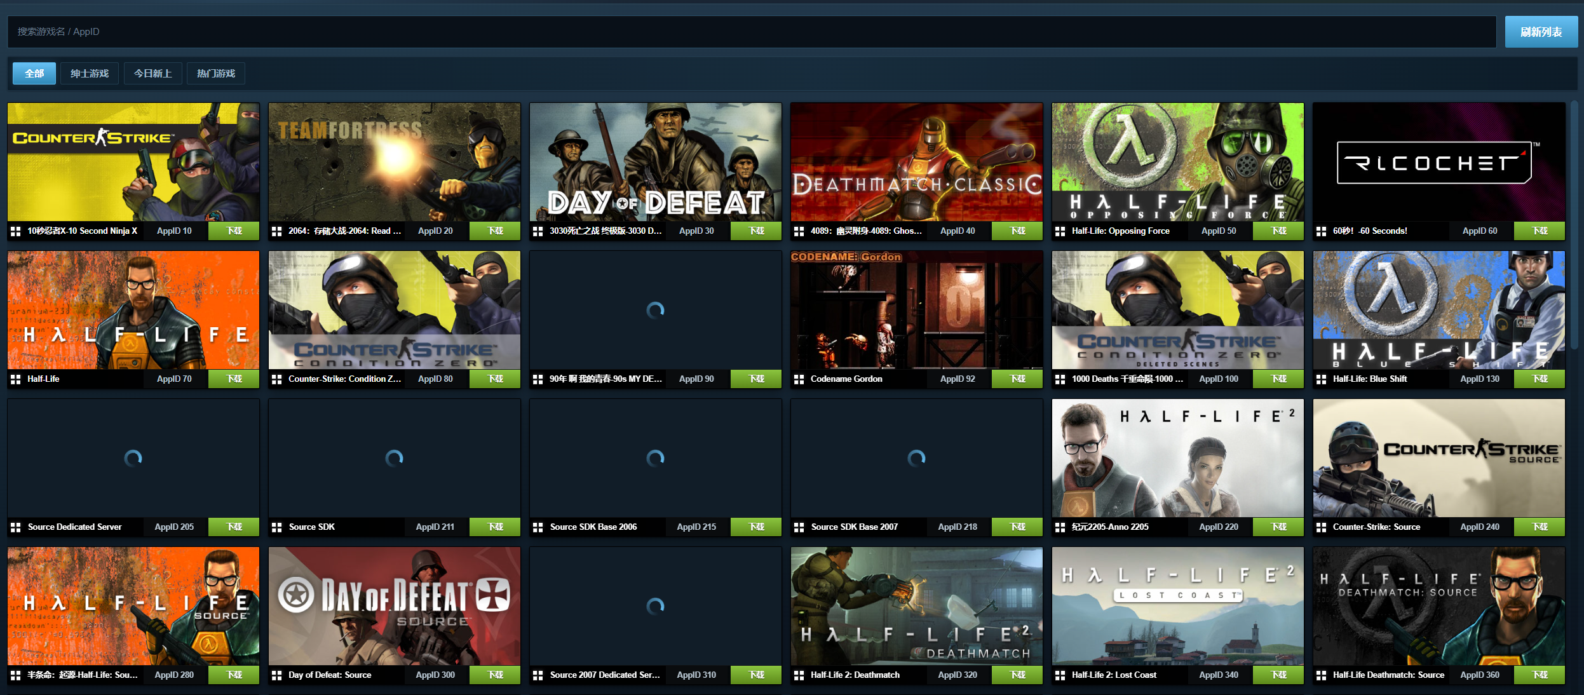Image resolution: width=1584 pixels, height=695 pixels.
Task: Download the AppID 20 game
Action: (496, 231)
